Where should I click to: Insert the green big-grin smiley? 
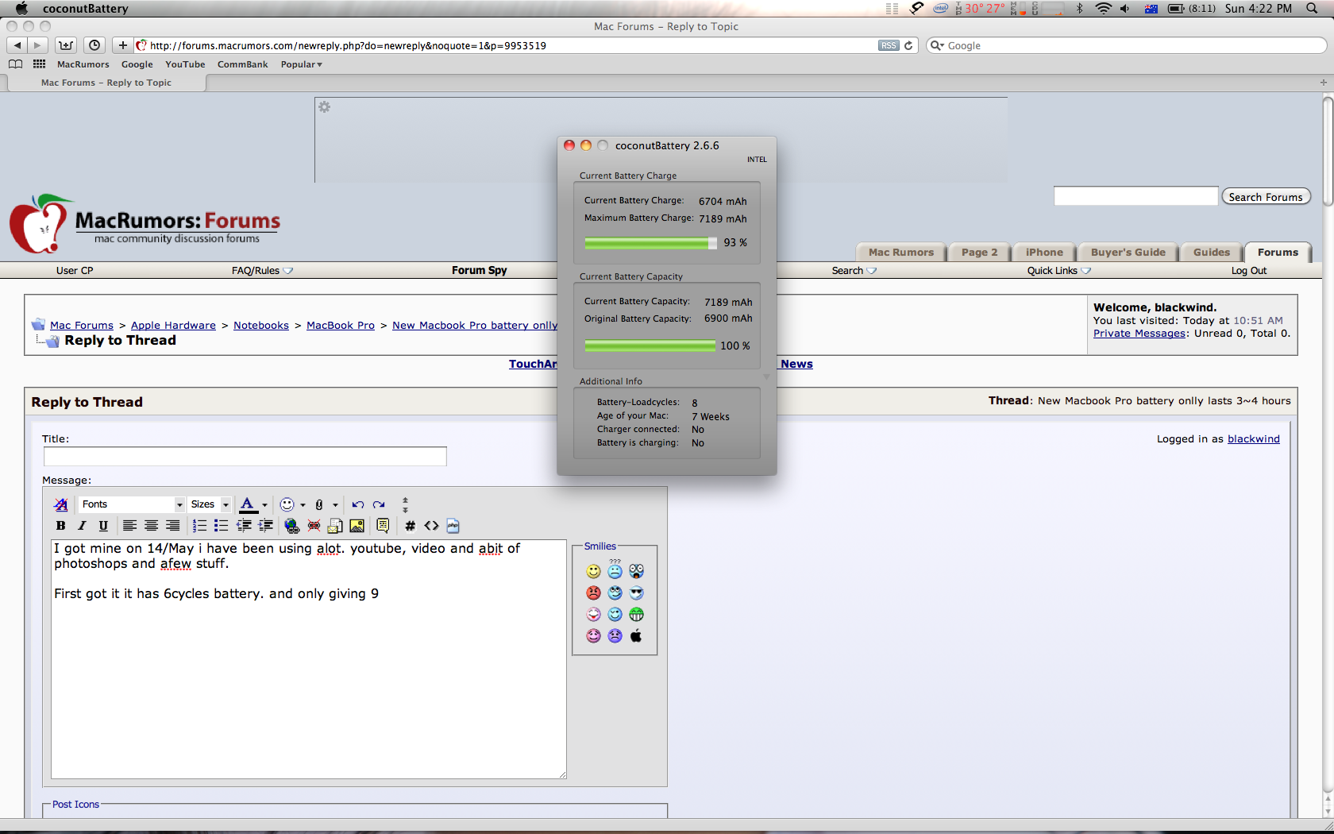(636, 614)
